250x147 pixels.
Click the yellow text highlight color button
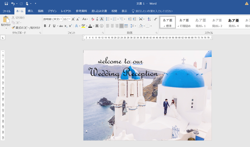83,26
